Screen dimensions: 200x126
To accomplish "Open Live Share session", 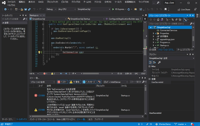I will coord(184,10).
